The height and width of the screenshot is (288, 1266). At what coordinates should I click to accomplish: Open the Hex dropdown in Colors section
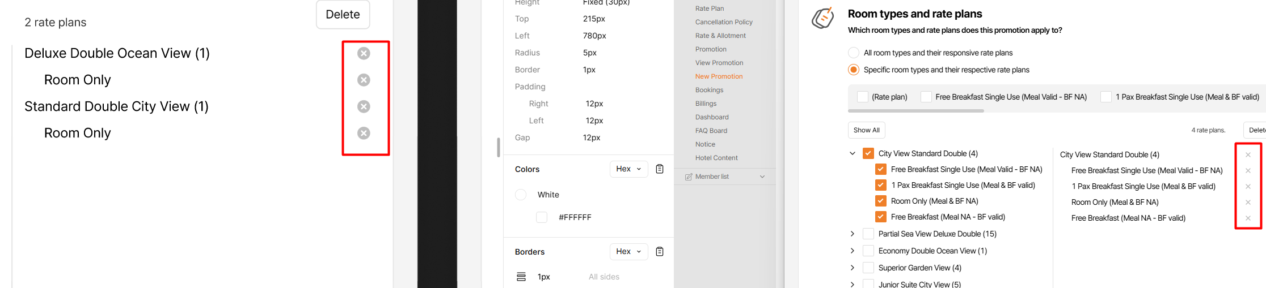[x=628, y=169]
